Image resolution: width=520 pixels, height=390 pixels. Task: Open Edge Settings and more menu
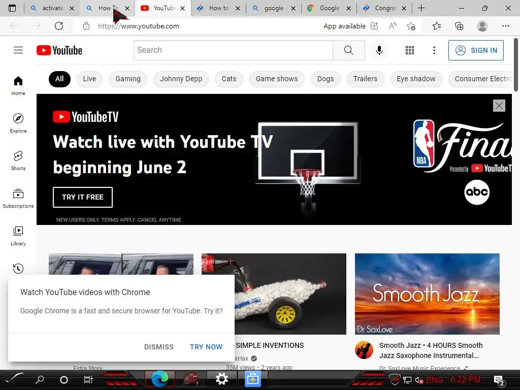pyautogui.click(x=505, y=26)
